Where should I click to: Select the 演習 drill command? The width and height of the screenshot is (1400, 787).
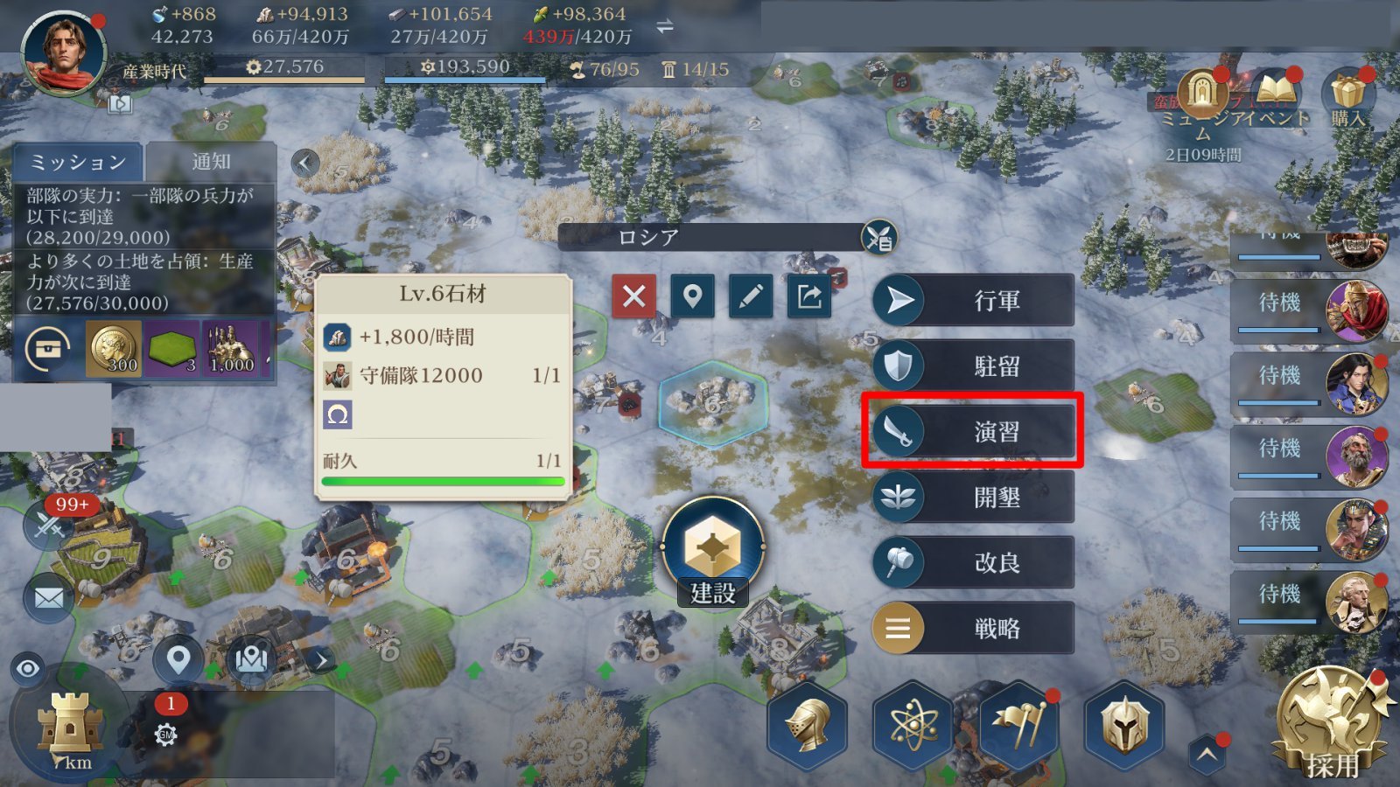973,430
